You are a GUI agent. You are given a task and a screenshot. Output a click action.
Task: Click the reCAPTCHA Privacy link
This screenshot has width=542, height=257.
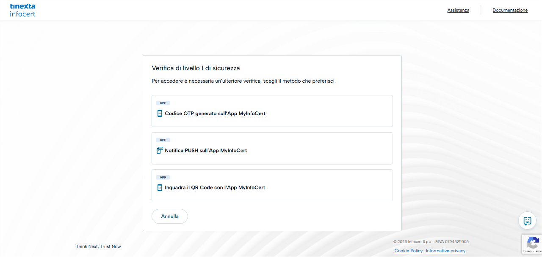coord(527,252)
